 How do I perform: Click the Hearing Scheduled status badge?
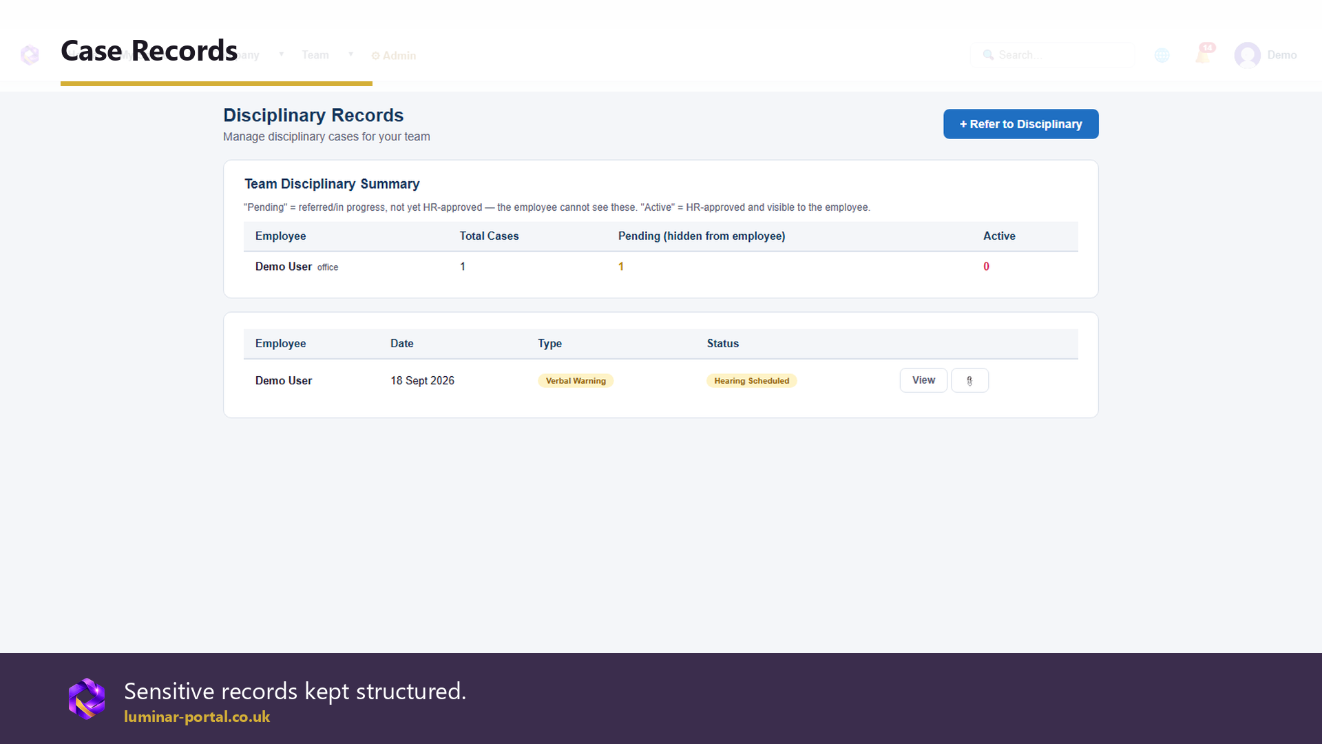[x=751, y=381]
